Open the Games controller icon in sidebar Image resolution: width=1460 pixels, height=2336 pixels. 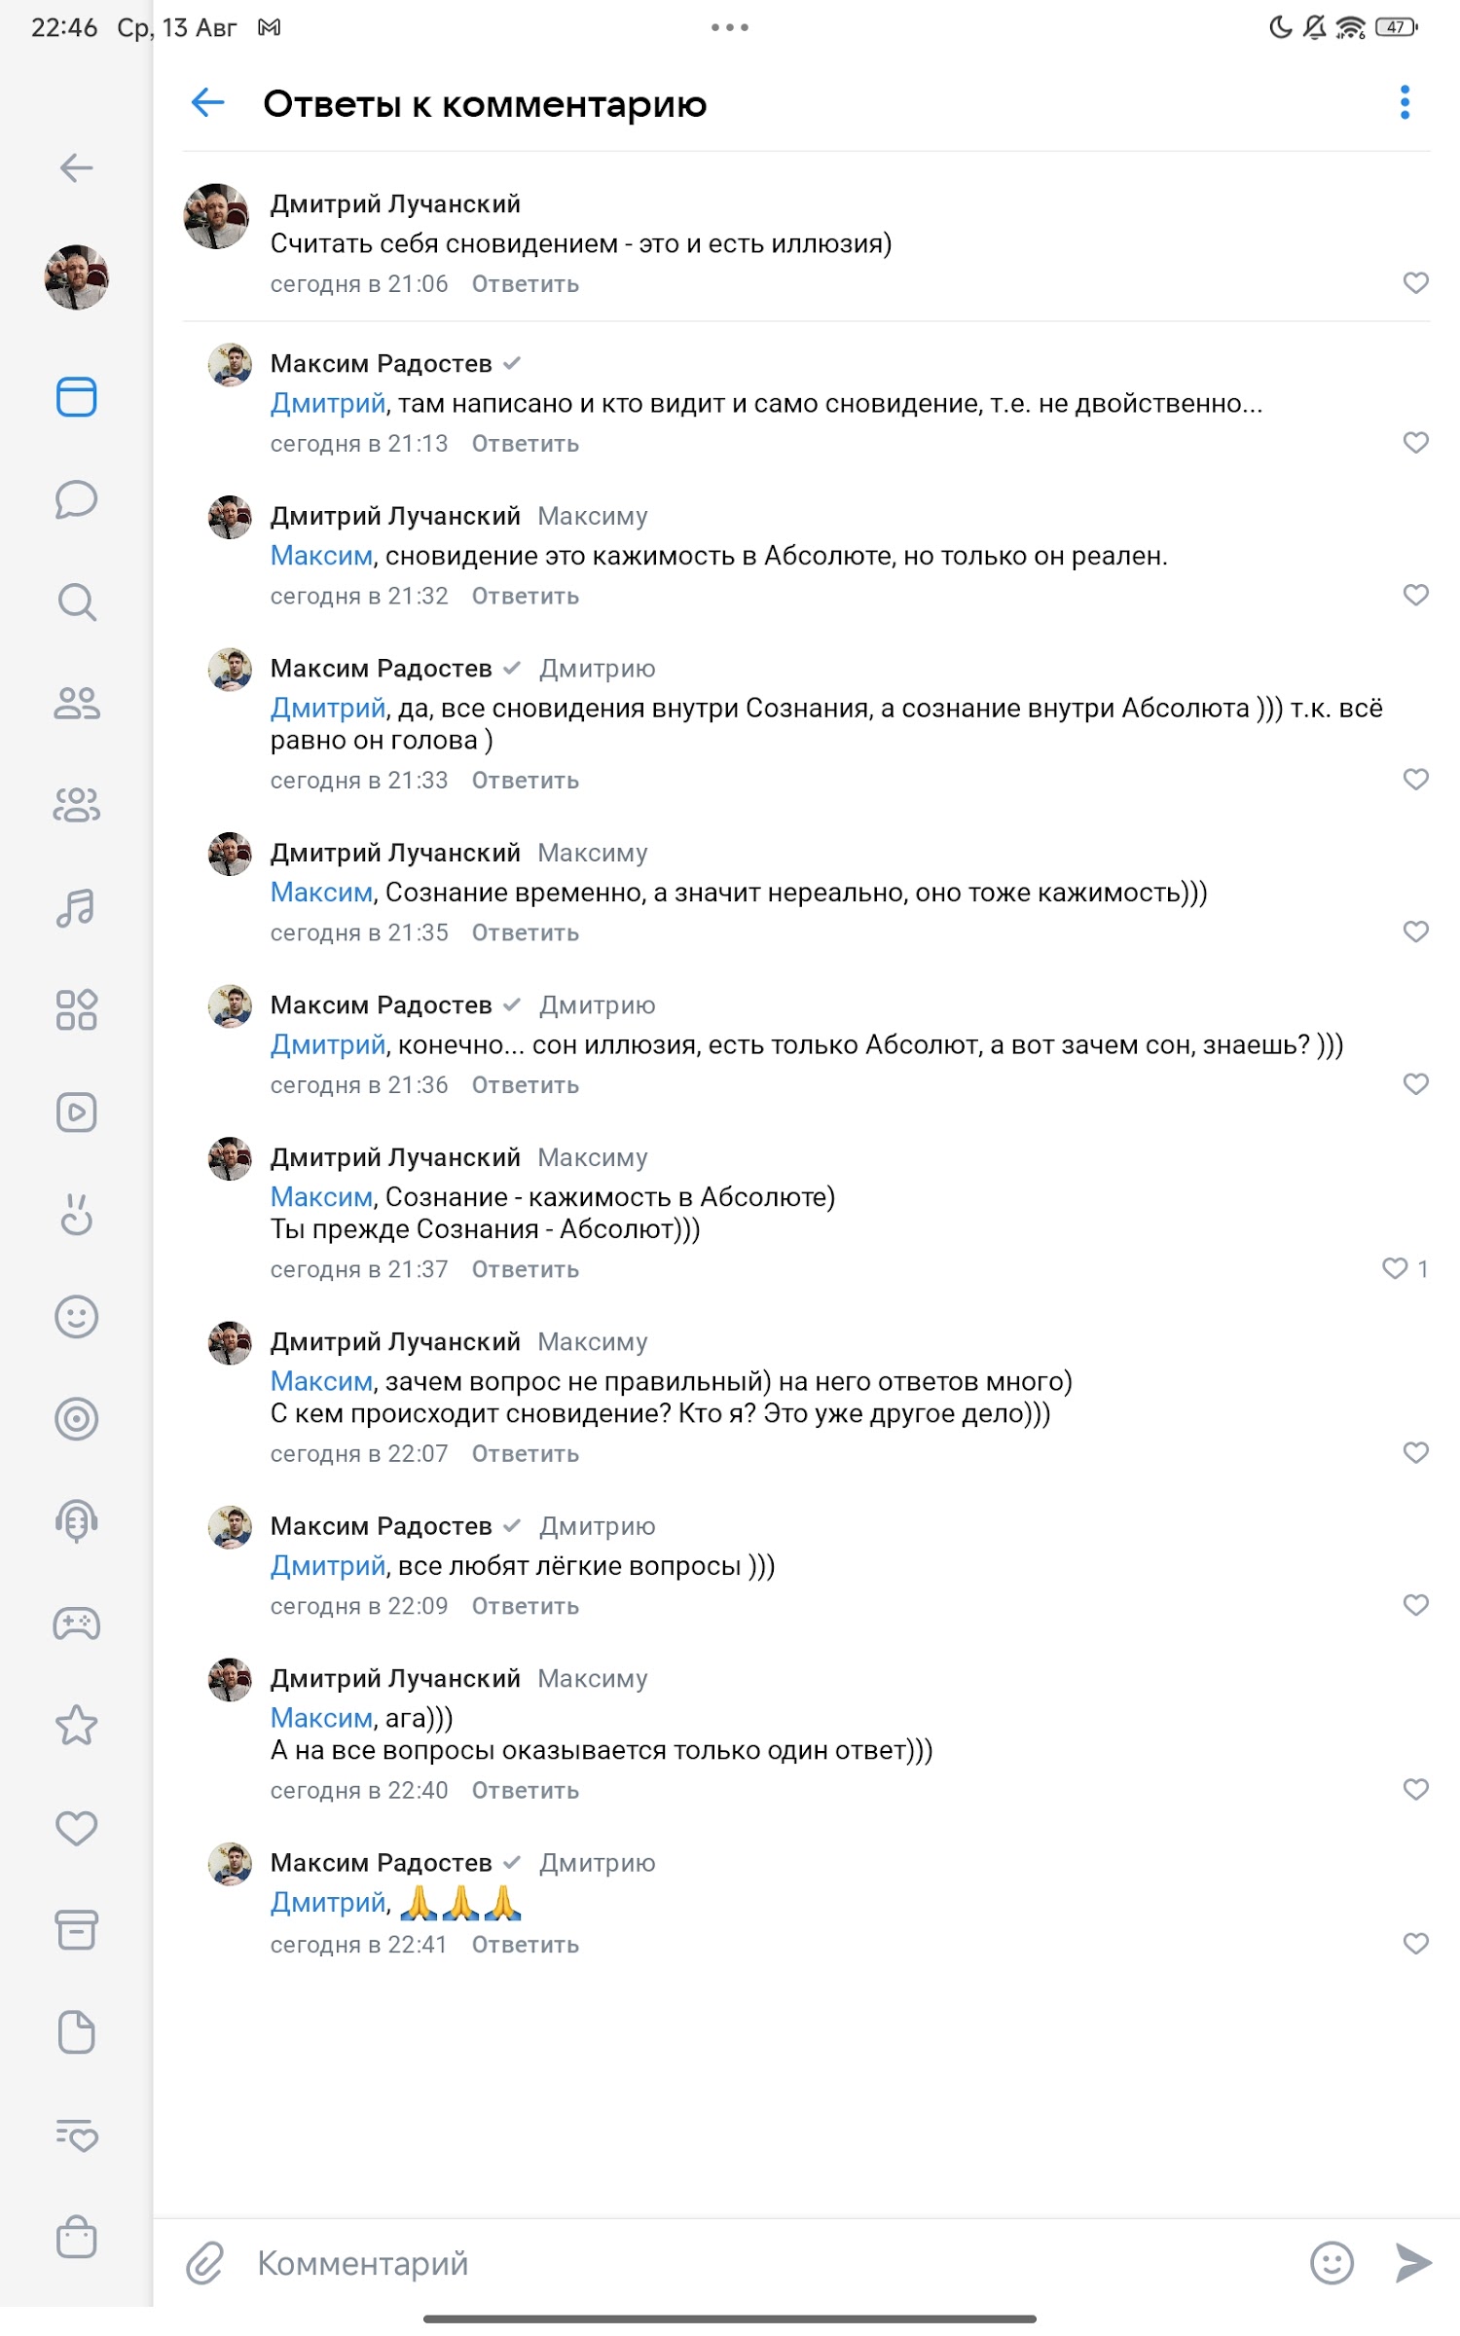click(76, 1624)
